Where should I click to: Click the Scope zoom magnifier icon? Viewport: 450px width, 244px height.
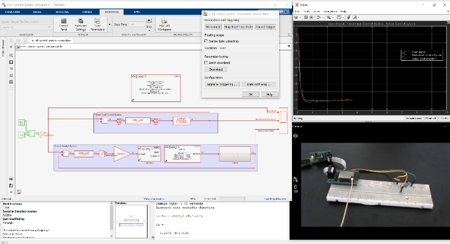pos(329,17)
